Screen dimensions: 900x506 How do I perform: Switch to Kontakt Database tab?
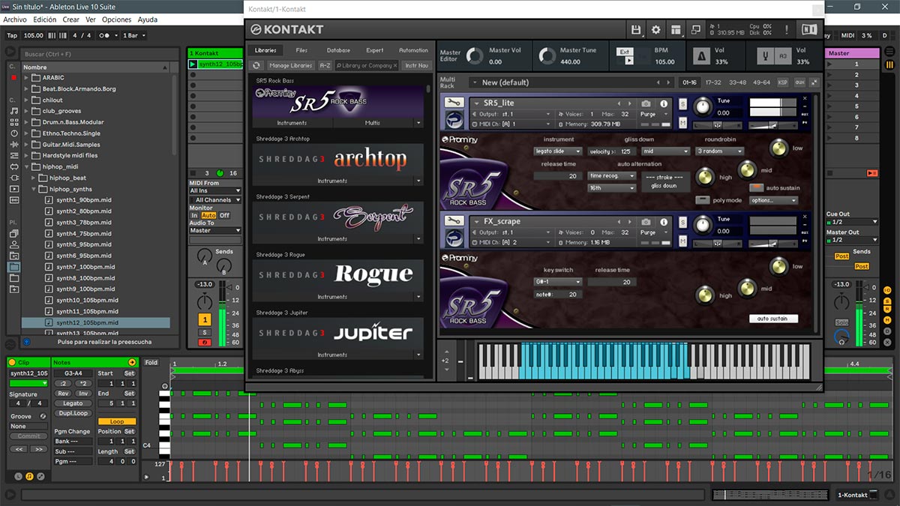(x=338, y=50)
